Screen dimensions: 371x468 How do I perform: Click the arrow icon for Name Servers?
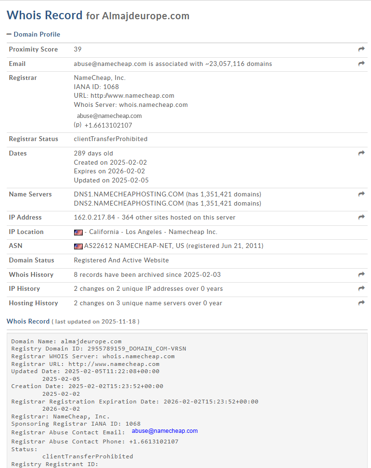(361, 194)
